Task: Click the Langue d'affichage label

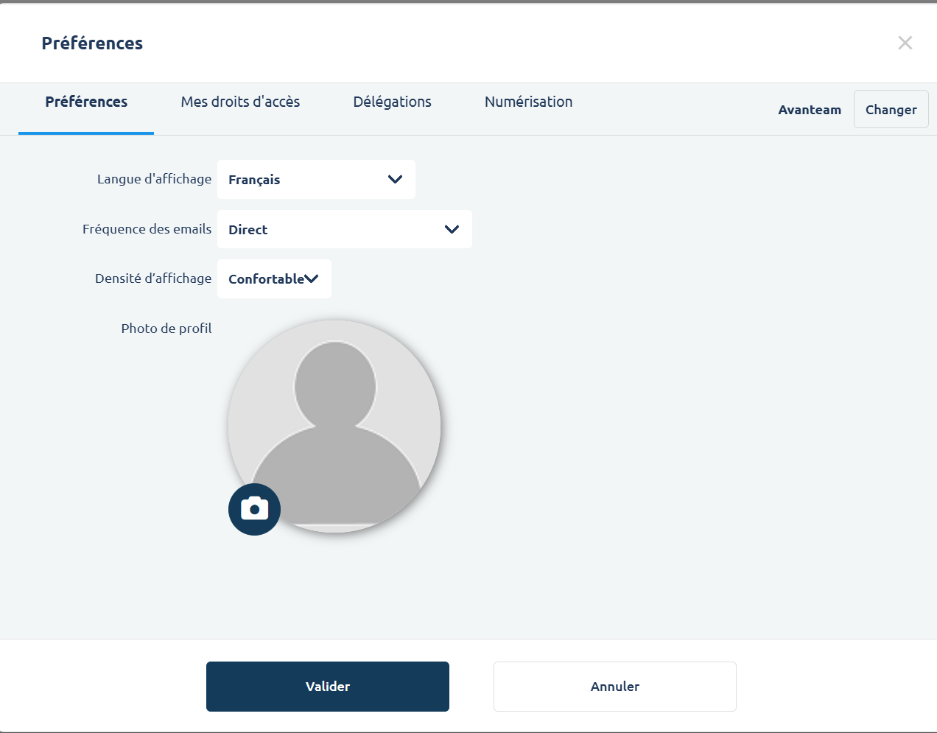Action: [x=154, y=179]
